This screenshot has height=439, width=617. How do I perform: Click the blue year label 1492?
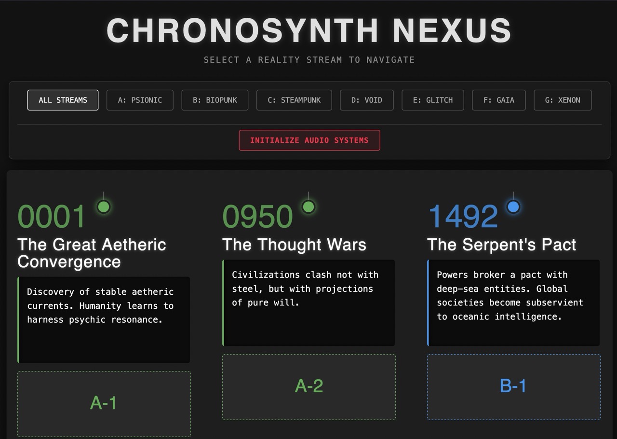coord(462,217)
